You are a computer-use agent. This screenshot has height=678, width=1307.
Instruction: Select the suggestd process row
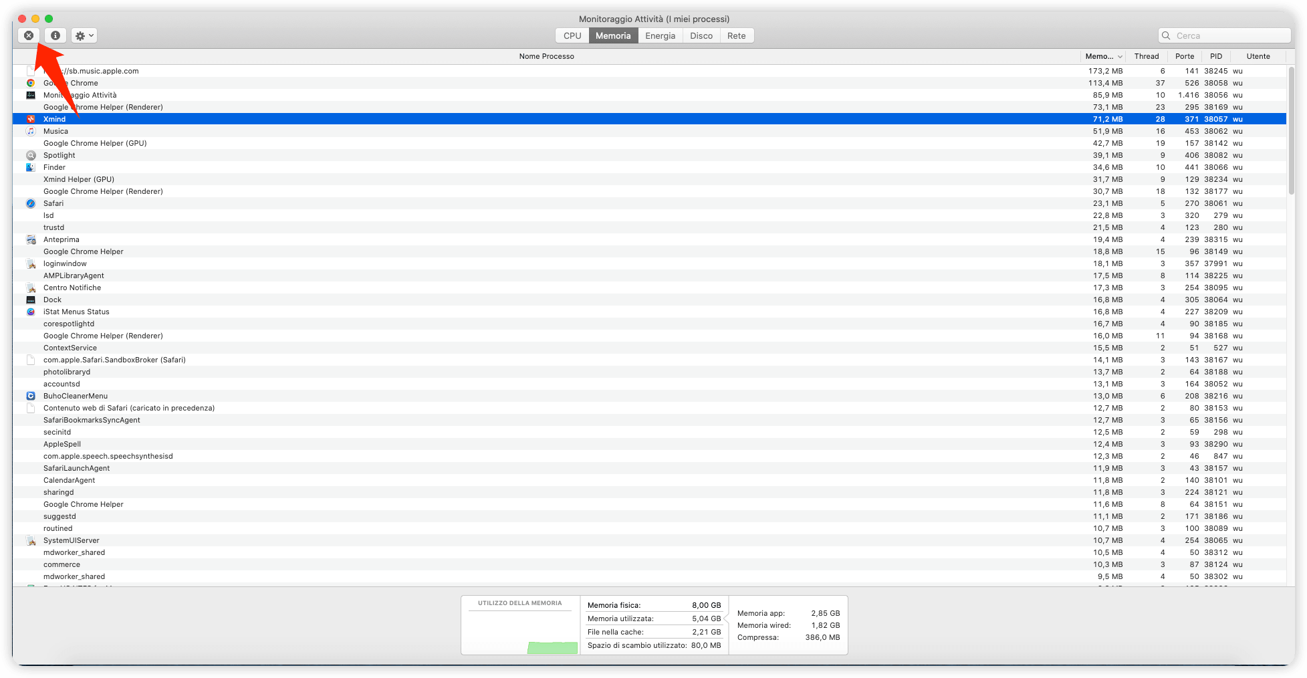pyautogui.click(x=649, y=516)
